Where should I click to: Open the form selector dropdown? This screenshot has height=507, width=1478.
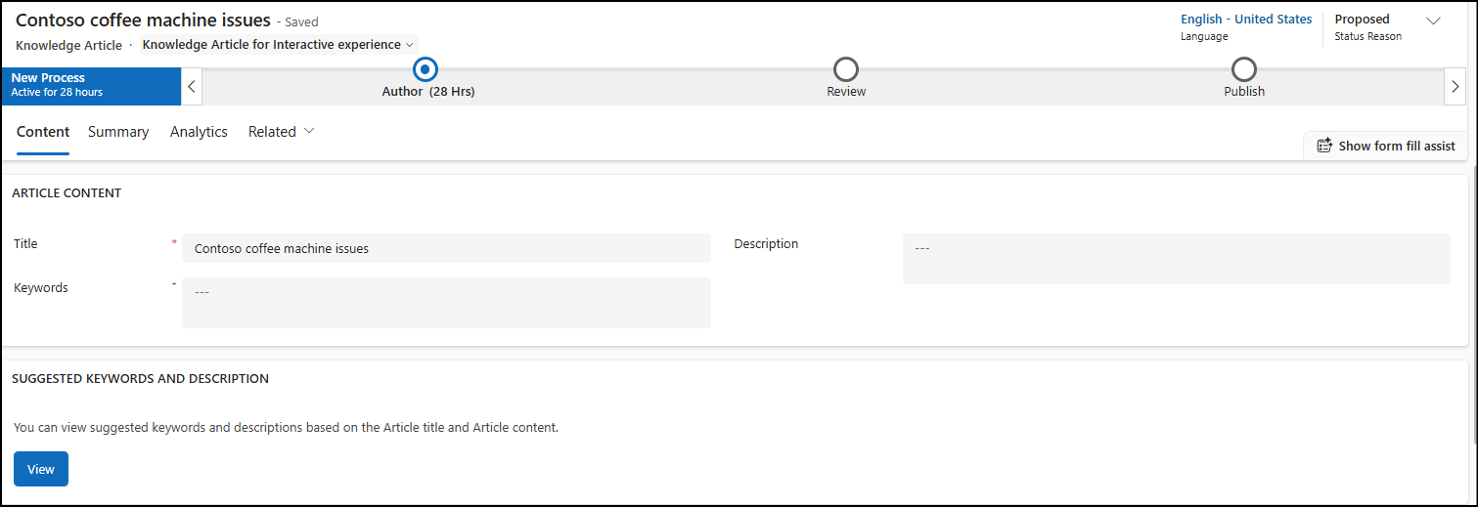[279, 45]
